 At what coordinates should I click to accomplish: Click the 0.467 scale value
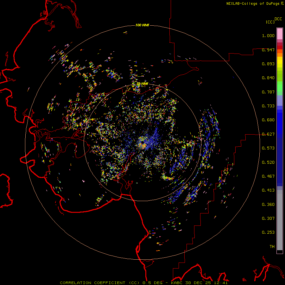(x=268, y=176)
